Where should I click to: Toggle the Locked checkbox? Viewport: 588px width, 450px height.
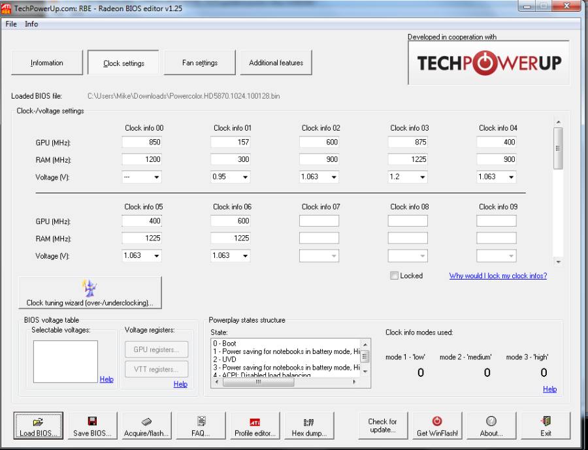394,276
